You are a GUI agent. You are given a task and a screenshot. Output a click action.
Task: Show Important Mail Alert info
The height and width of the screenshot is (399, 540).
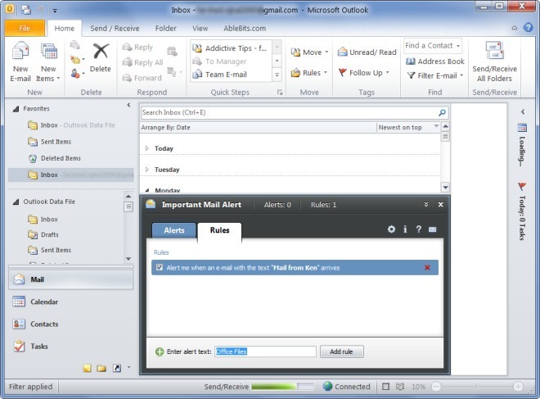pos(405,229)
